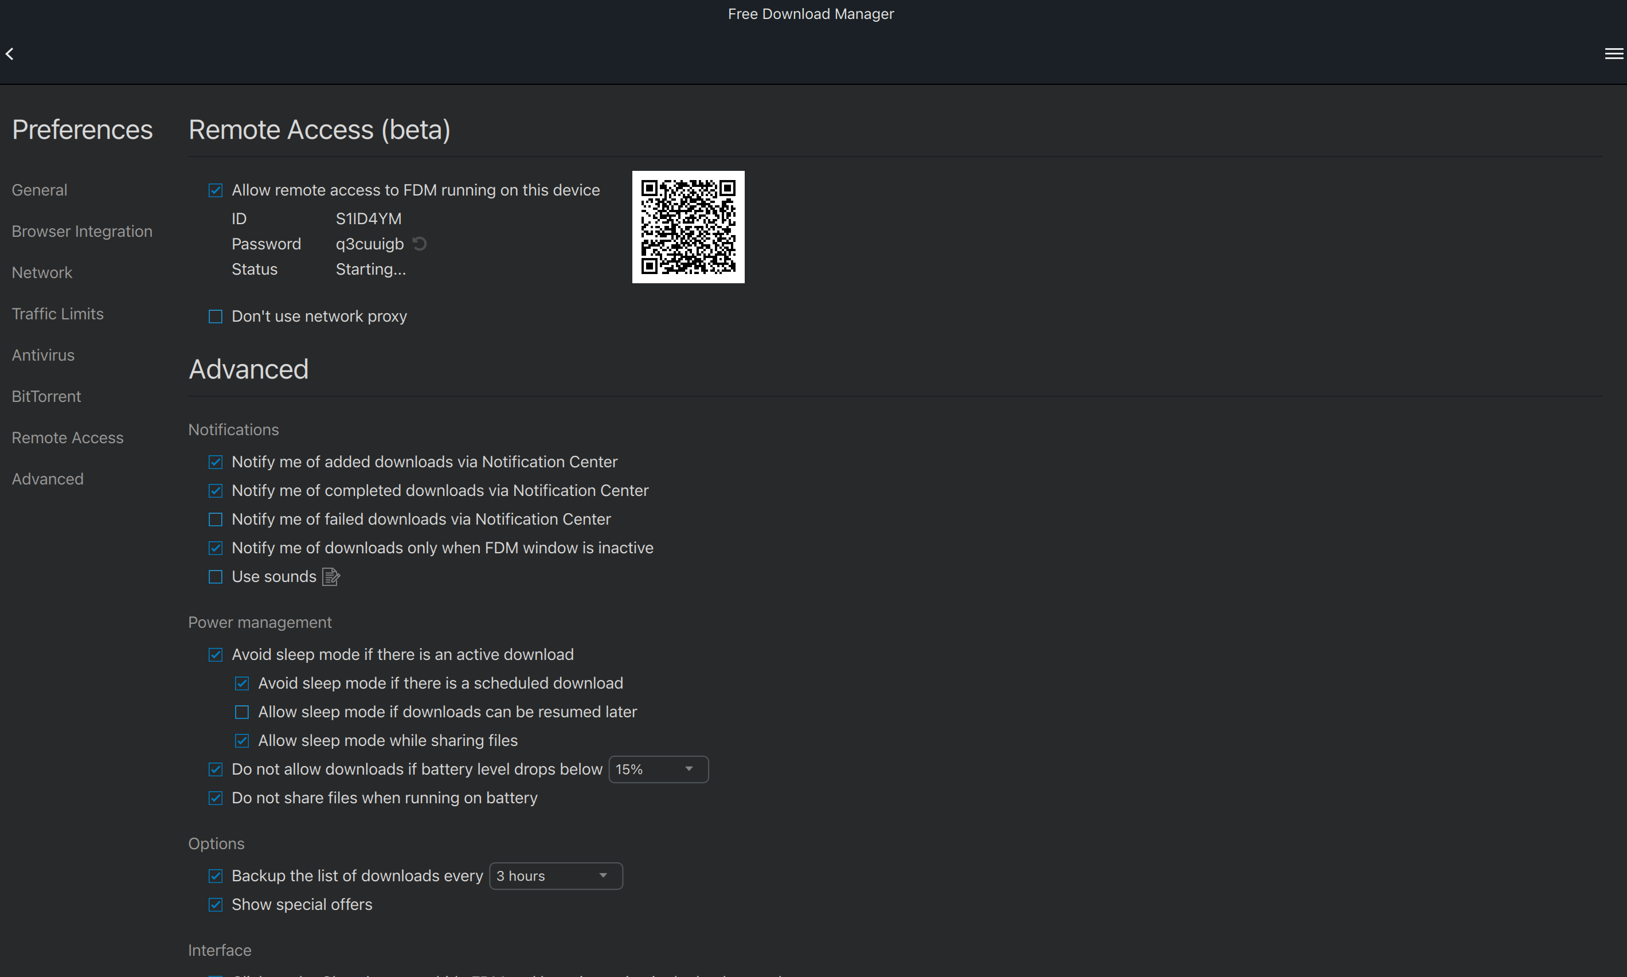Toggle notify of completed downloads checkbox
This screenshot has width=1627, height=977.
215,491
